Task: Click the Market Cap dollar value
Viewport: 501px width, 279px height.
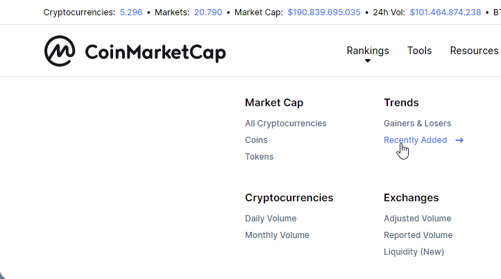Action: (x=324, y=12)
